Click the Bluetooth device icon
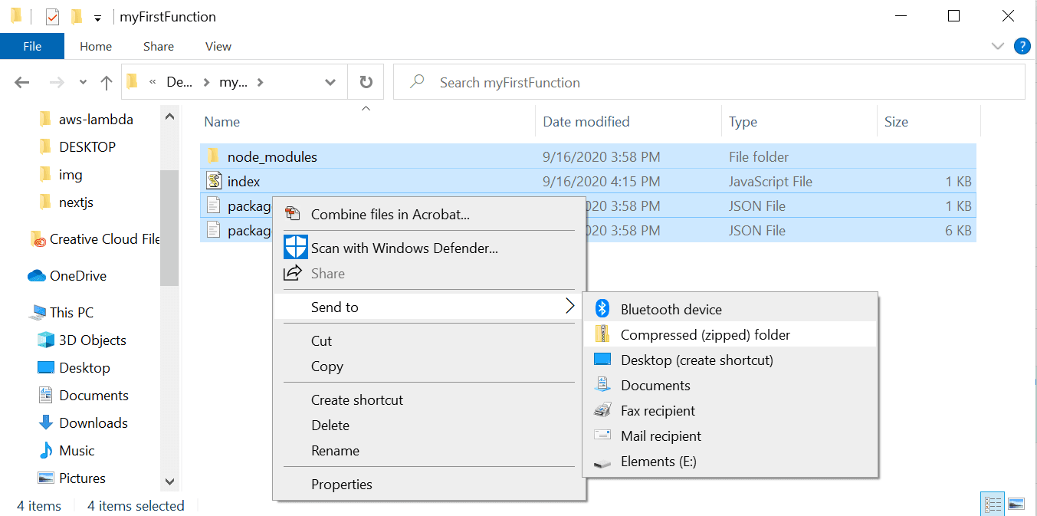 click(602, 309)
